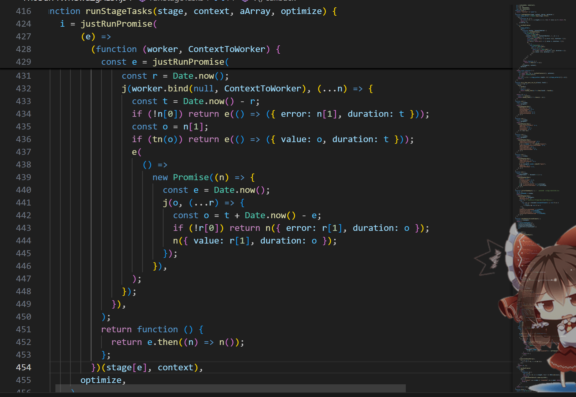
Task: Place cursor at 'const t = Date.now() - r;'
Action: point(196,101)
